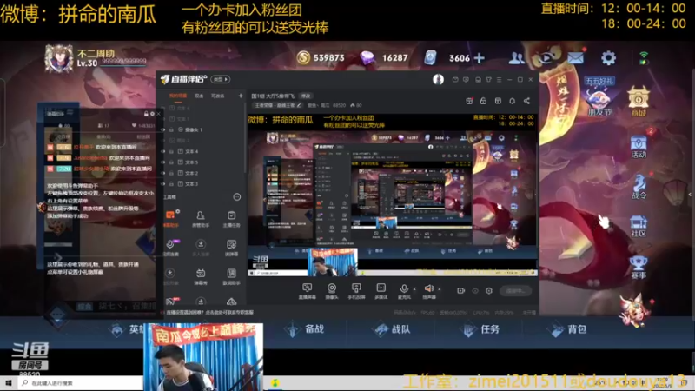Open the notification bell icon
The width and height of the screenshot is (695, 391).
tap(512, 101)
